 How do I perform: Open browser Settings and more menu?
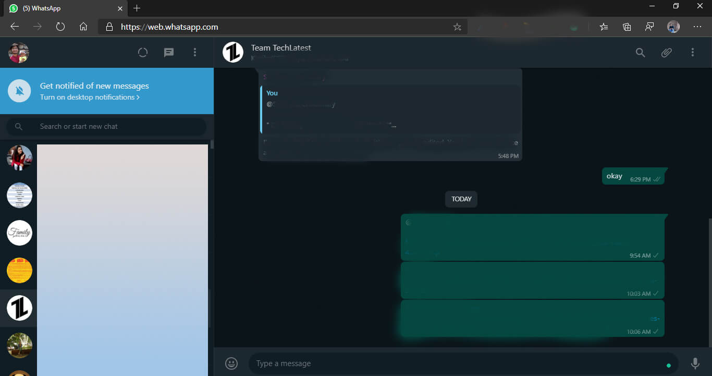point(697,27)
